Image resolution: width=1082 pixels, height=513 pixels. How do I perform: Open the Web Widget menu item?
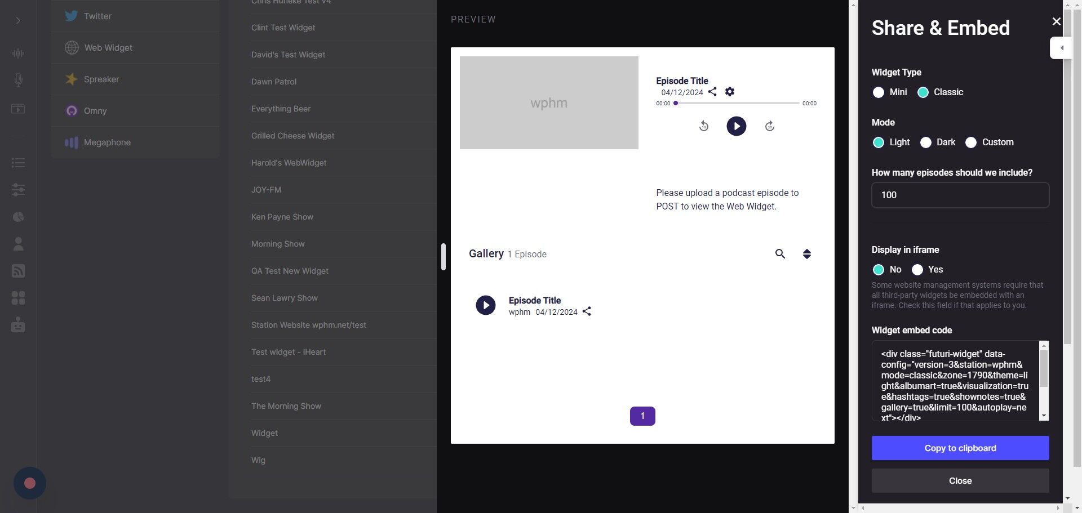(x=108, y=48)
